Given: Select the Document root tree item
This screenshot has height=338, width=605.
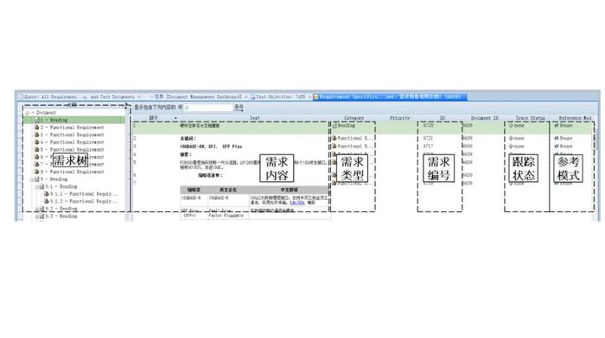Looking at the screenshot, I should coord(46,113).
